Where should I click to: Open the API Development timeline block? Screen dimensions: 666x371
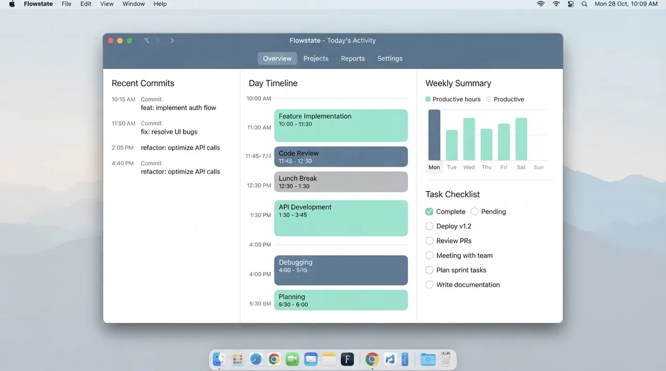click(341, 218)
